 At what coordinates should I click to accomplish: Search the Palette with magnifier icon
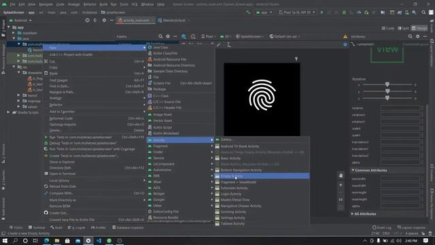(x=160, y=36)
